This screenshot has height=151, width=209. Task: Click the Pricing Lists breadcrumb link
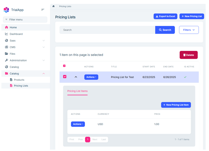click(x=65, y=6)
